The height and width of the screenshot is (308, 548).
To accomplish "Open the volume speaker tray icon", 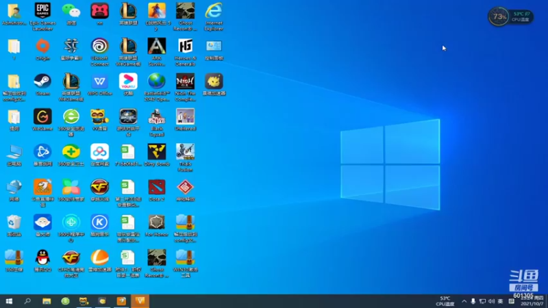I will [492, 301].
